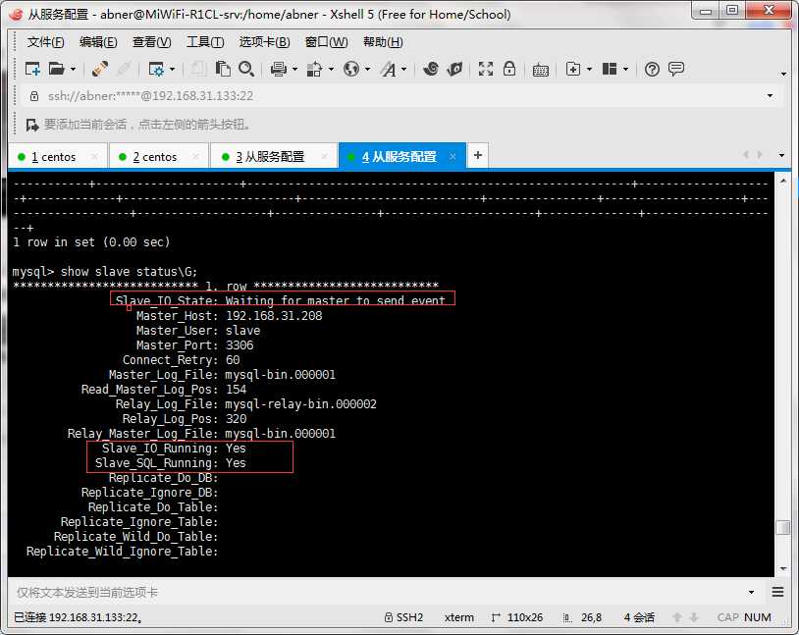Click add current session arrow icon
Screen dimensions: 799x635
(32, 125)
